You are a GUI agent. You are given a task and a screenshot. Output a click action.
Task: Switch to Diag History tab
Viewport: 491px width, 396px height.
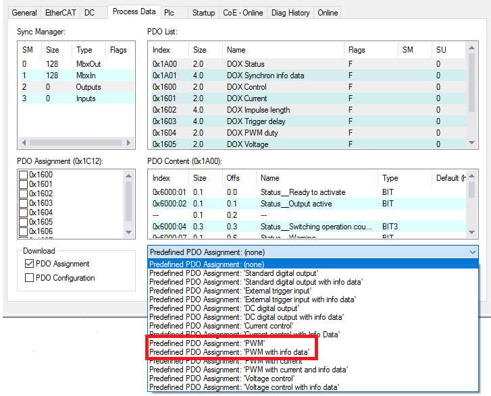(290, 13)
